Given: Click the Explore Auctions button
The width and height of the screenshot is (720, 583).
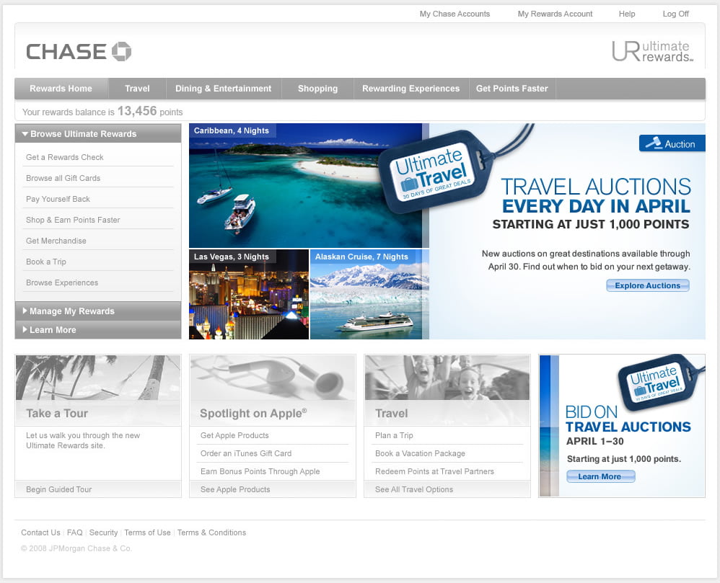Looking at the screenshot, I should coord(648,285).
